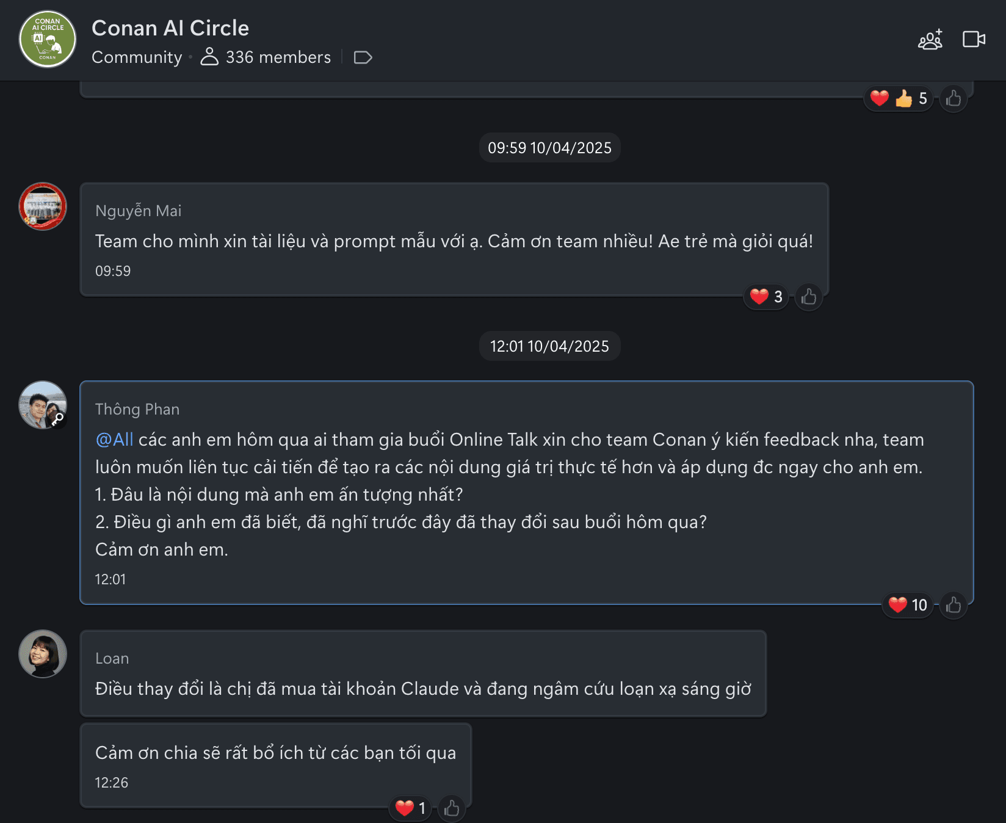Viewport: 1006px width, 823px height.
Task: Click thumbs-up on Thông Phan's feedback message
Action: click(953, 605)
